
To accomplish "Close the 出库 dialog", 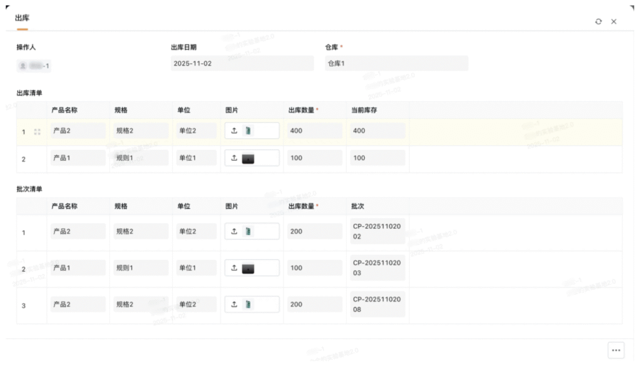I will (614, 22).
